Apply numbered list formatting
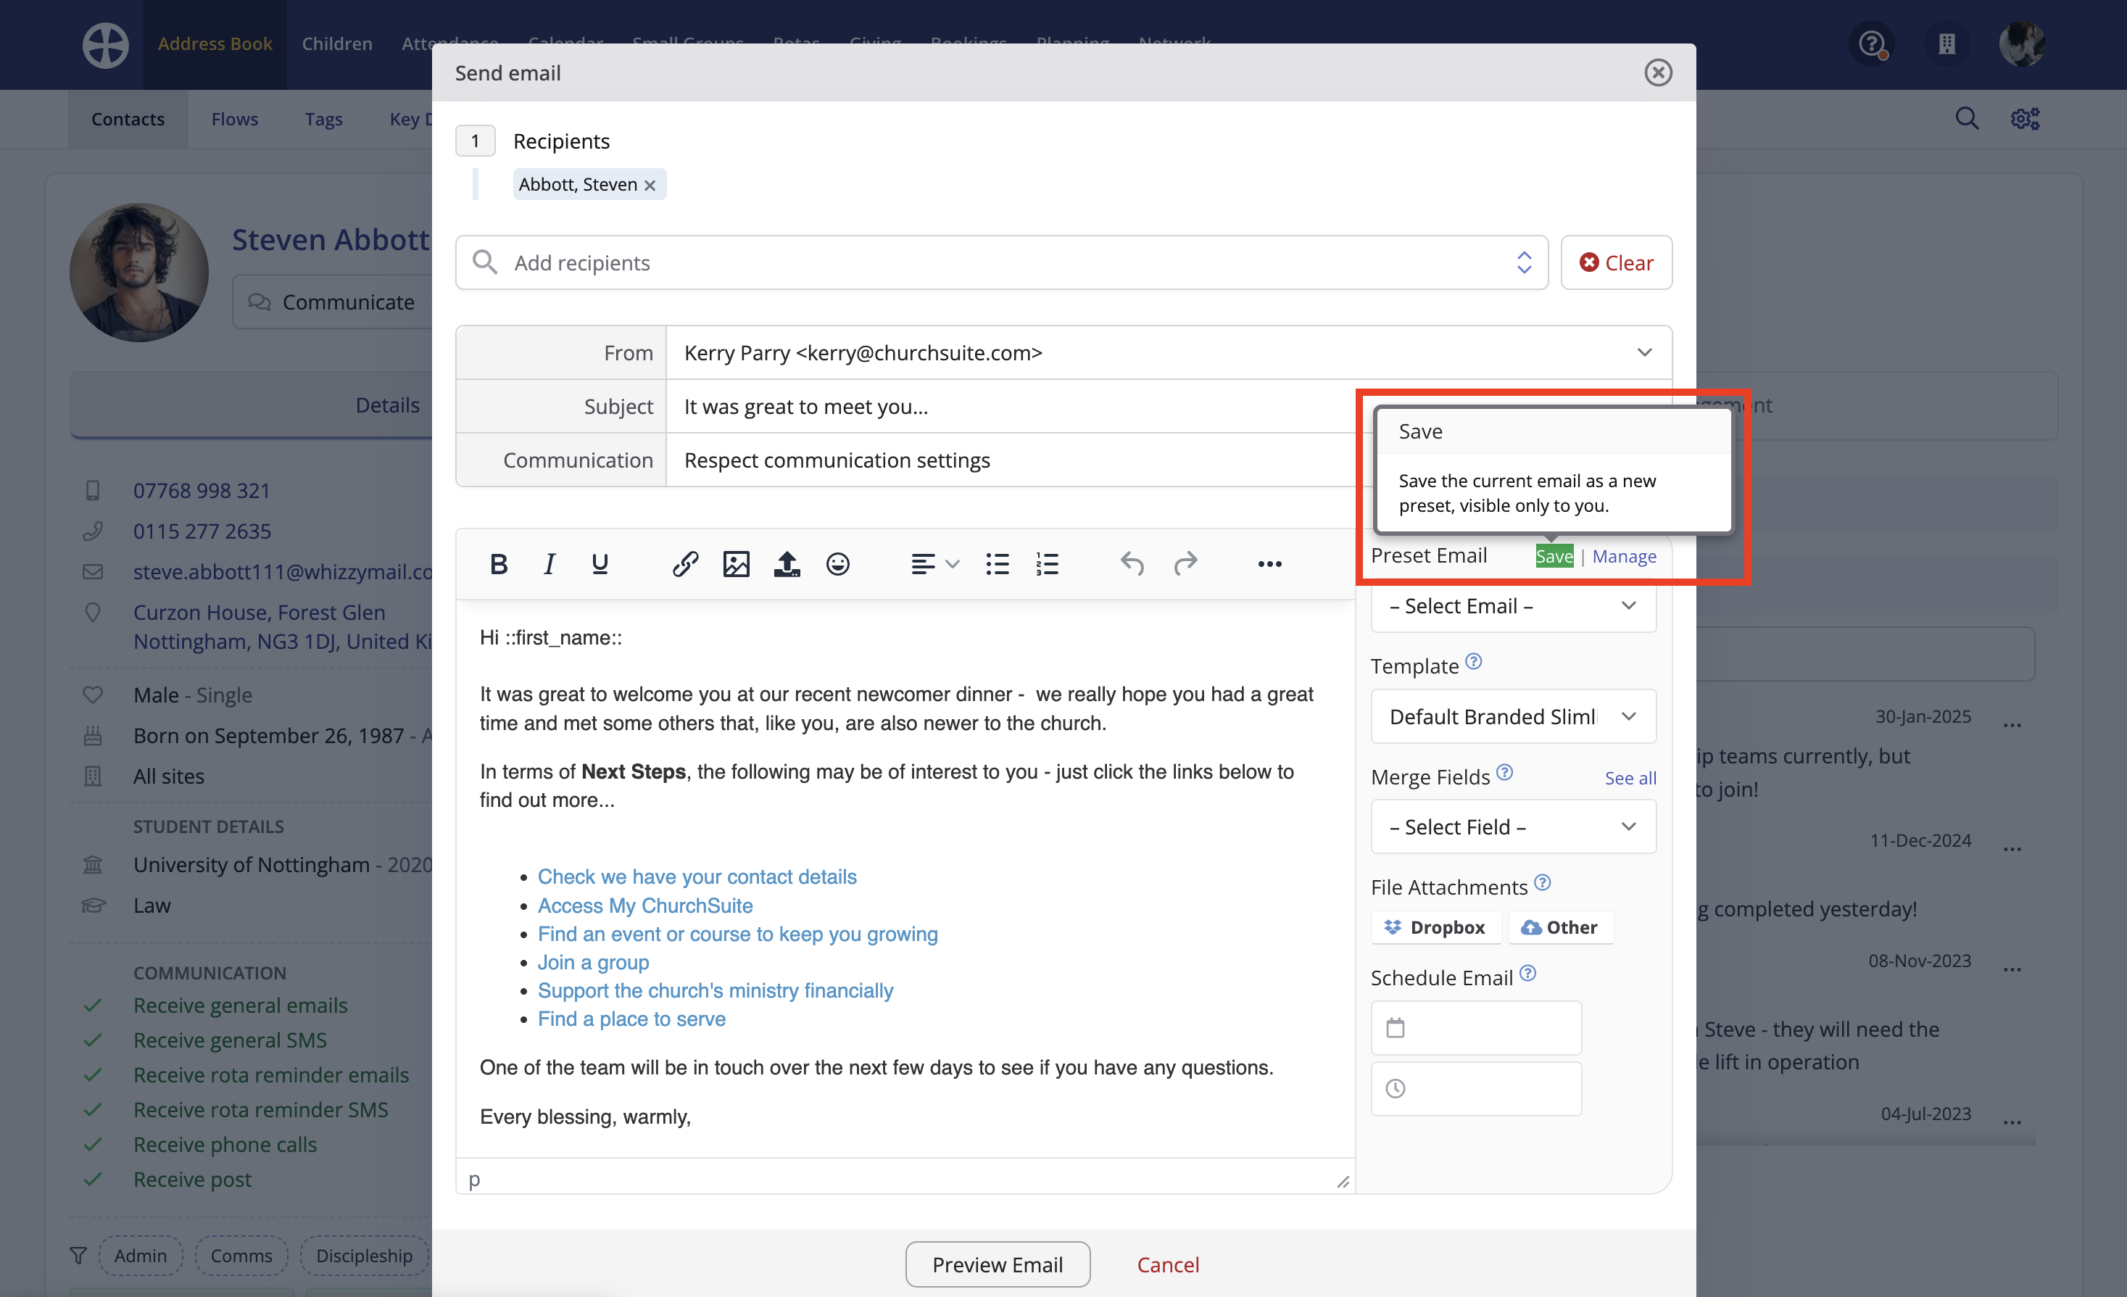The image size is (2127, 1297). pyautogui.click(x=1047, y=564)
